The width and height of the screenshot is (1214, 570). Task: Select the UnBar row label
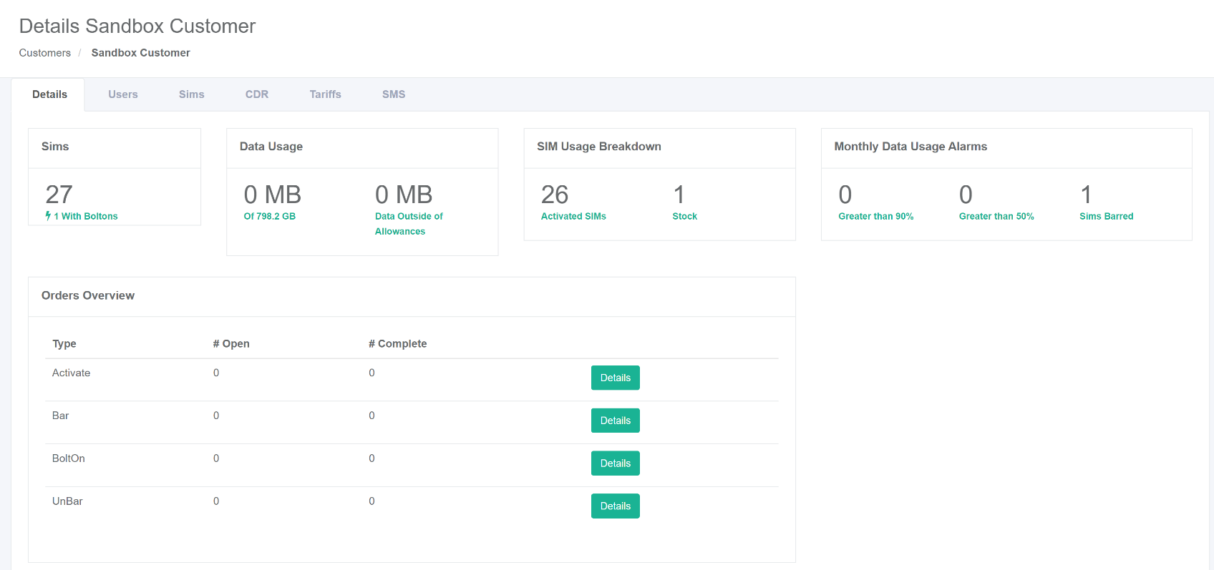pyautogui.click(x=67, y=501)
